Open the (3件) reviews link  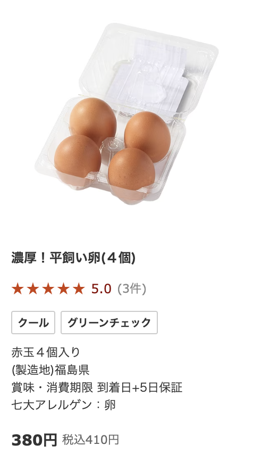pyautogui.click(x=131, y=288)
